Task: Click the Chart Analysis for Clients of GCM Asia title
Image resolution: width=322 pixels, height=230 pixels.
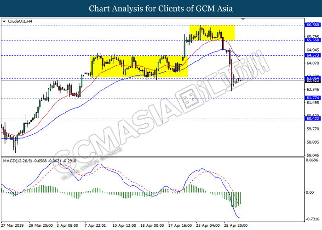Action: click(x=161, y=9)
